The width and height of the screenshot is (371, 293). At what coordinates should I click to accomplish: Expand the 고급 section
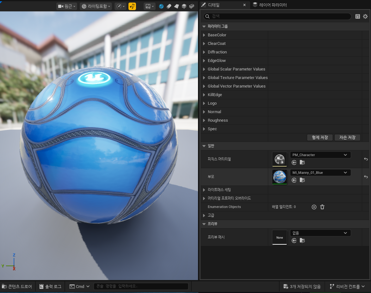[x=204, y=216]
